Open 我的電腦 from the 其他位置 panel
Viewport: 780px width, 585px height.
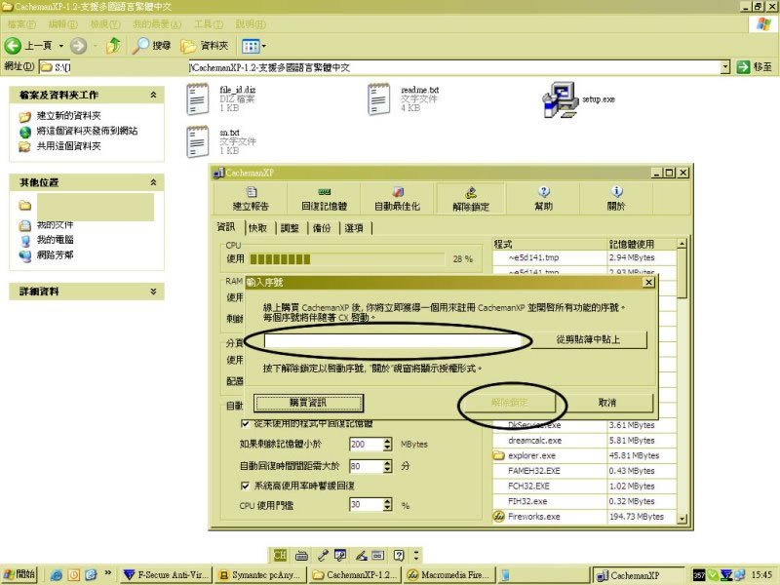[x=56, y=240]
